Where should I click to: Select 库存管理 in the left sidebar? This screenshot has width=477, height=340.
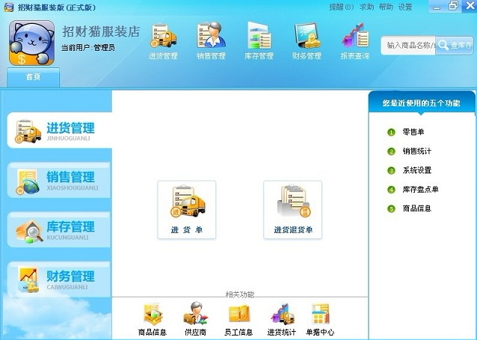tap(59, 229)
